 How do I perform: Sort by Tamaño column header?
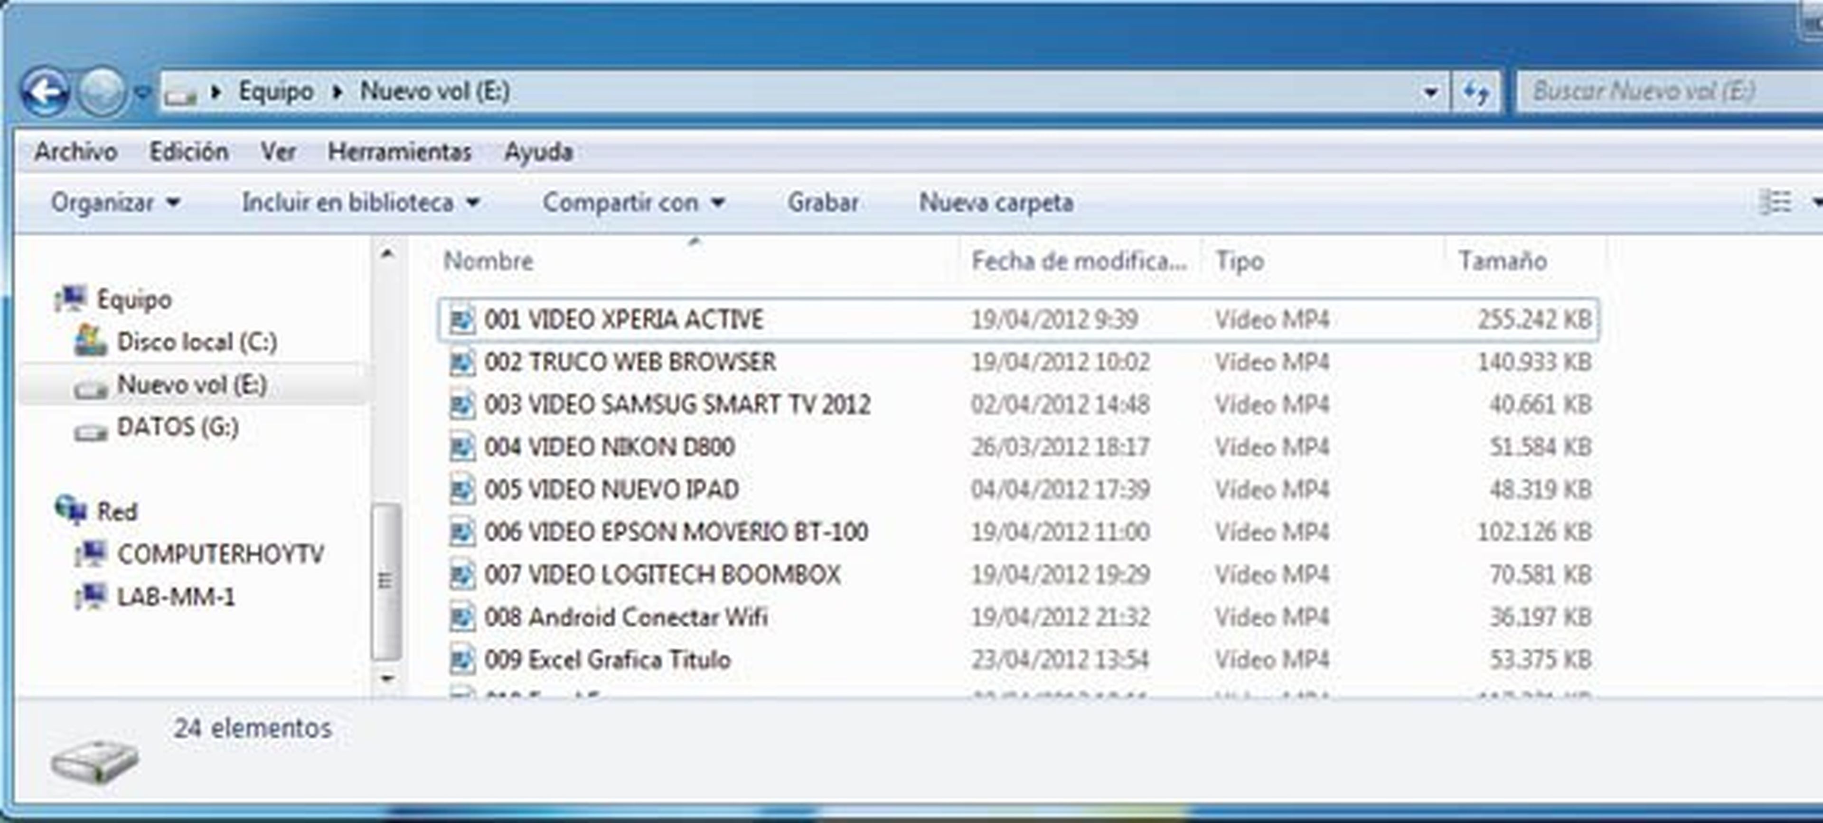pyautogui.click(x=1503, y=261)
